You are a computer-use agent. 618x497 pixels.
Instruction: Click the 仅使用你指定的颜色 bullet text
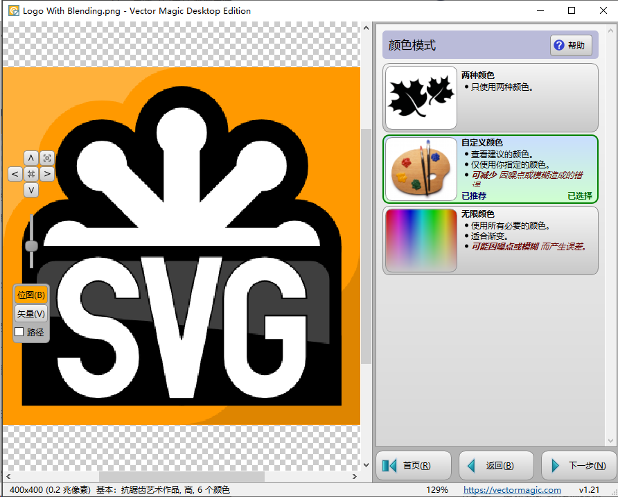pos(511,164)
